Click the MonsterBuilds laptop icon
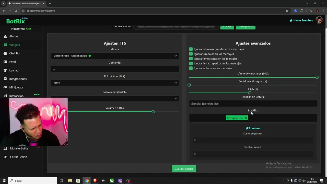327x184 pixels. pyautogui.click(x=5, y=148)
